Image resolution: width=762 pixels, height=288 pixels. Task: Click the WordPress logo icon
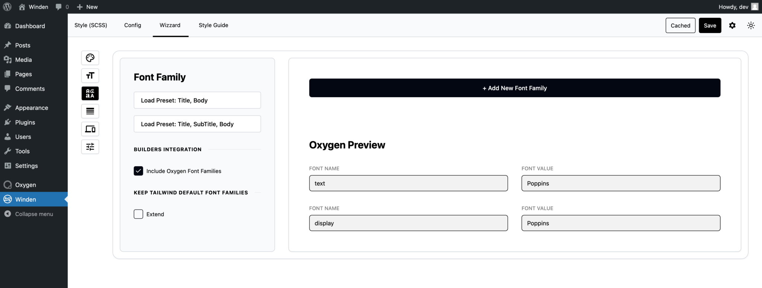(x=7, y=7)
